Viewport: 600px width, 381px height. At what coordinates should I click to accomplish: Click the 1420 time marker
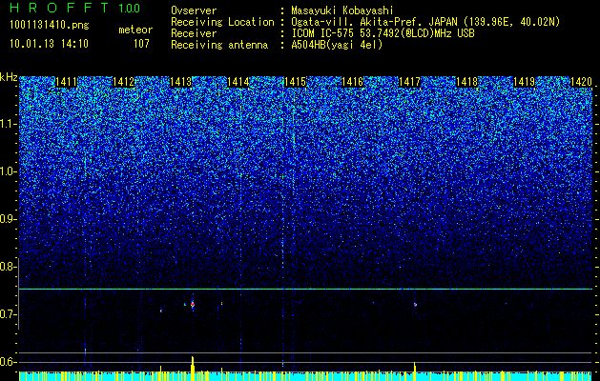(581, 82)
